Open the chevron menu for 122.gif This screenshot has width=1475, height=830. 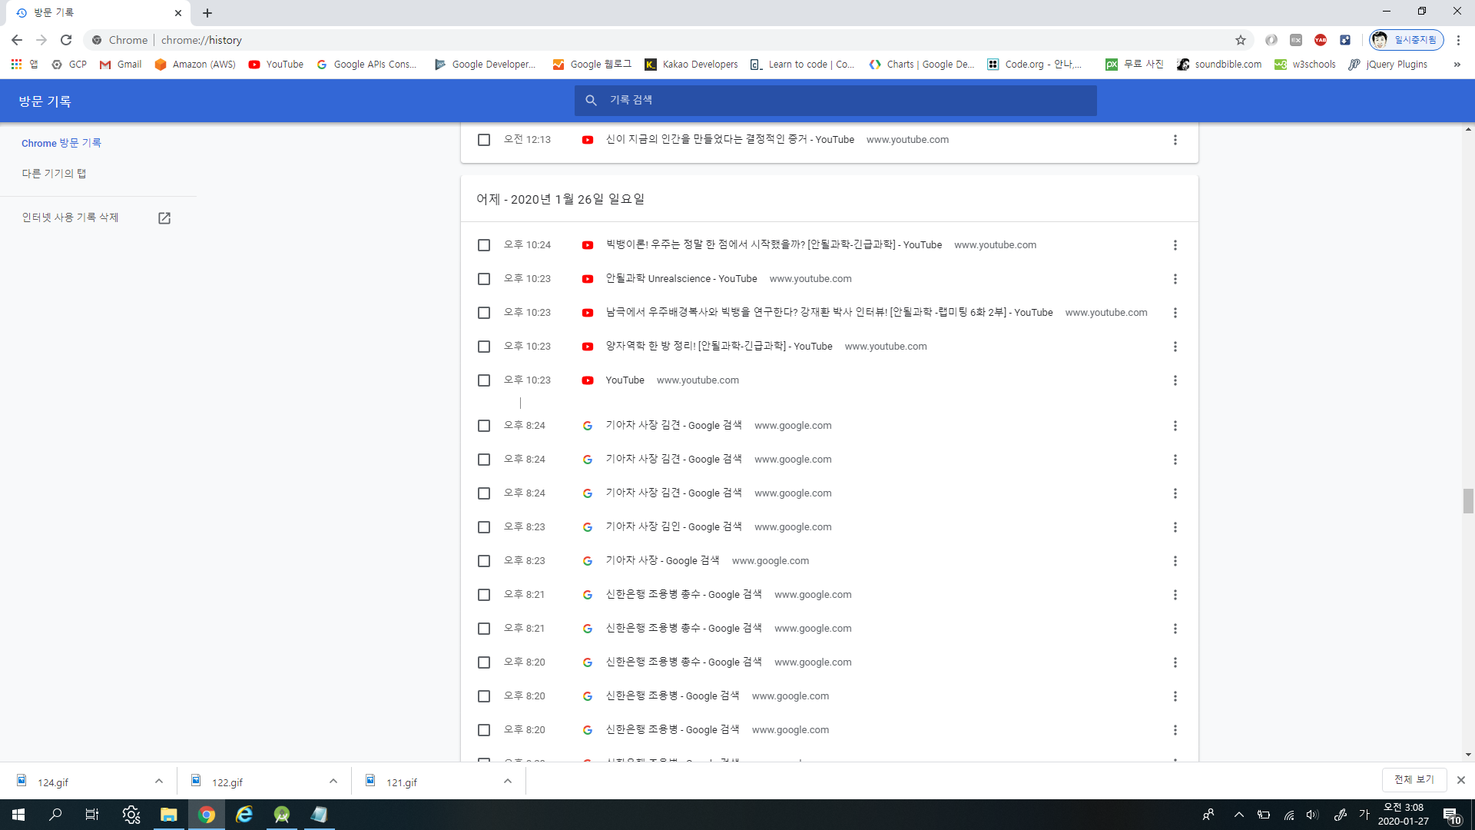coord(333,781)
